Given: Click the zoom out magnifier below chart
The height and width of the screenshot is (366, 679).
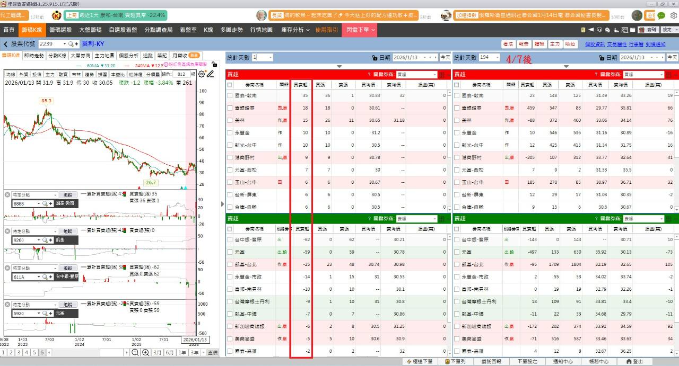Looking at the screenshot, I should (135, 353).
